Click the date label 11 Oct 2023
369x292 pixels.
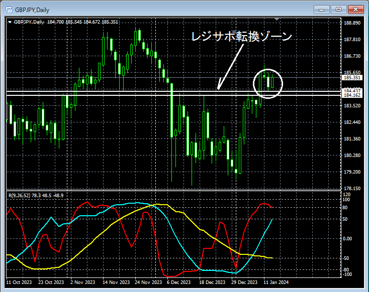[x=19, y=282]
